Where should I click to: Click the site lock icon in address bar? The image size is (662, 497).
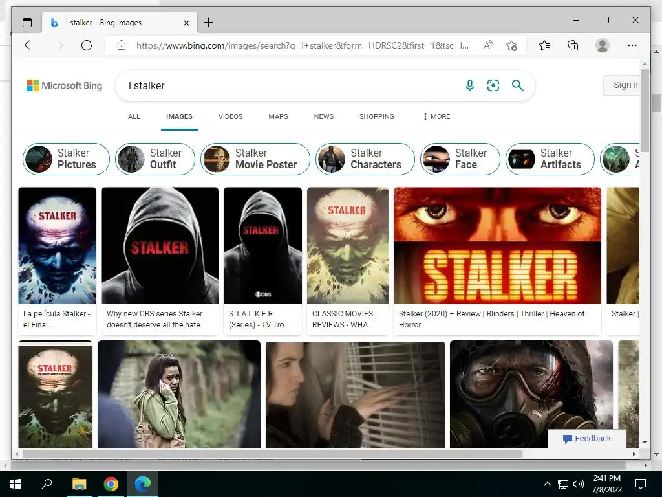tap(121, 45)
